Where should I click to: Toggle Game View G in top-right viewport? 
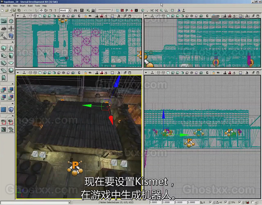click(x=207, y=16)
